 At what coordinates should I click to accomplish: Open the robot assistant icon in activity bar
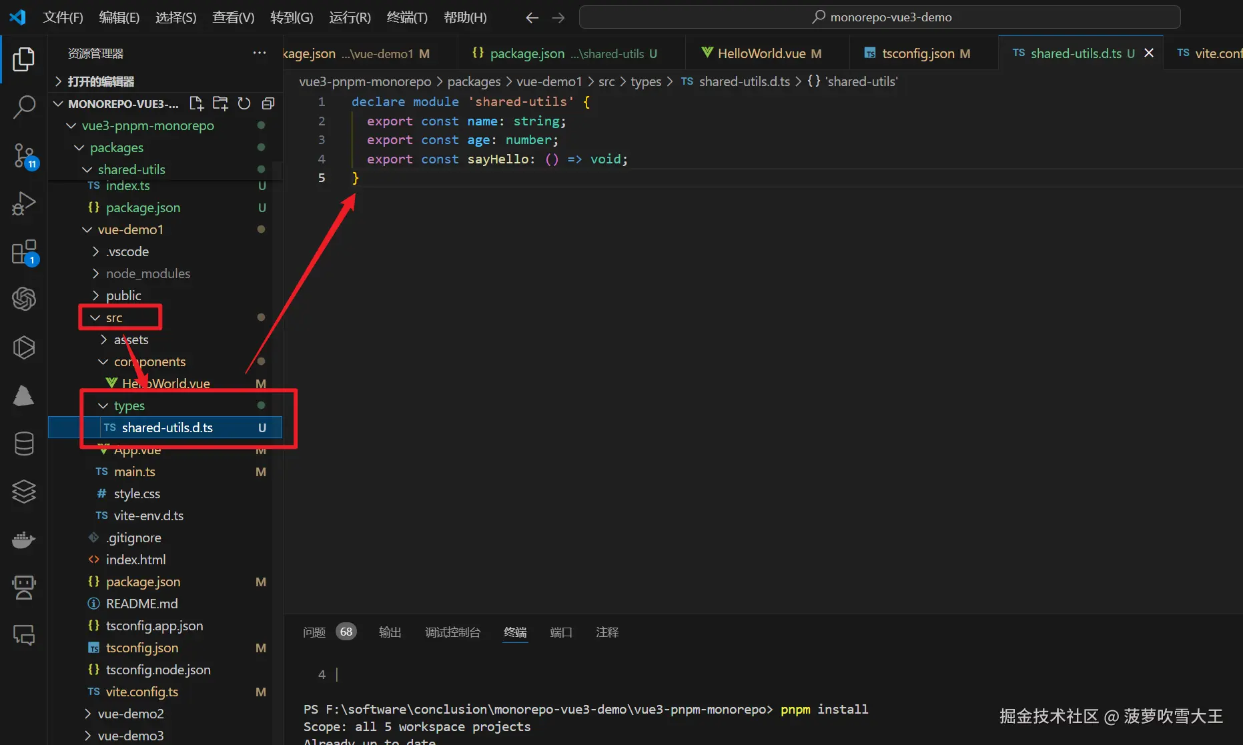[x=24, y=588]
